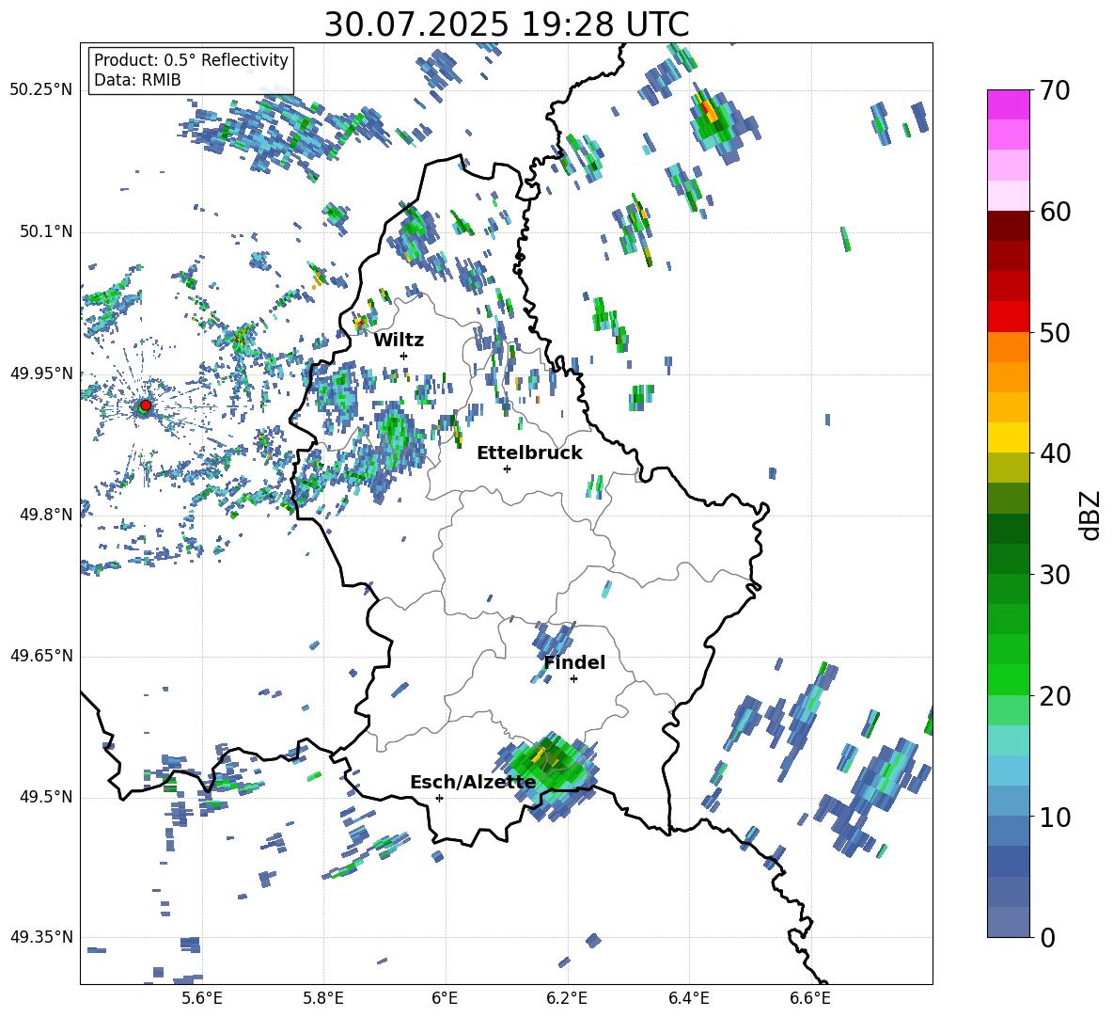Click the yellow colorbar segment at 40
This screenshot has height=1017, width=1113.
coord(1009,437)
